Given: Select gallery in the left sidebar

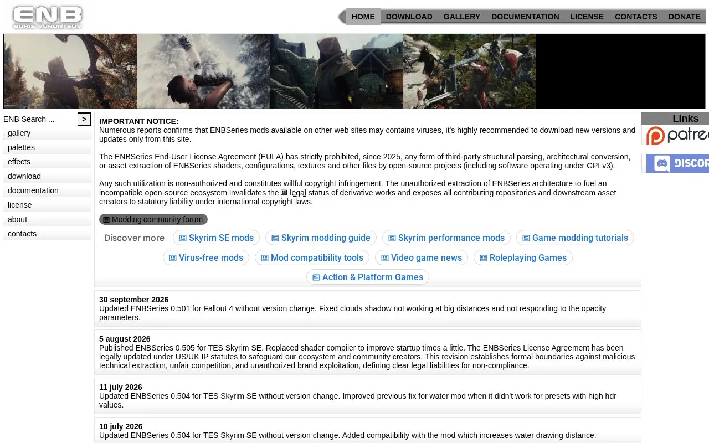Looking at the screenshot, I should (x=47, y=133).
